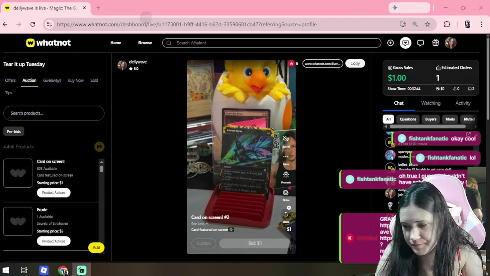Open the Browse page
This screenshot has height=276, width=490.
[145, 43]
